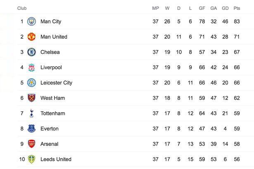The height and width of the screenshot is (169, 254).
Task: Open the Chelsea team name link
Action: click(50, 52)
